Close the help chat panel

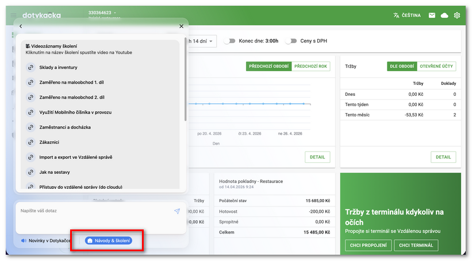pos(181,26)
